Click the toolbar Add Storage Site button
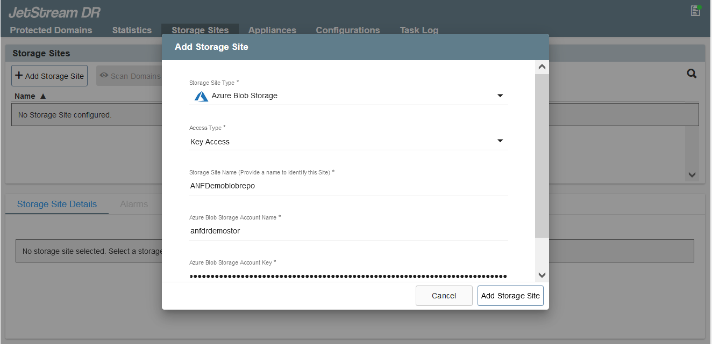712x344 pixels. [49, 76]
